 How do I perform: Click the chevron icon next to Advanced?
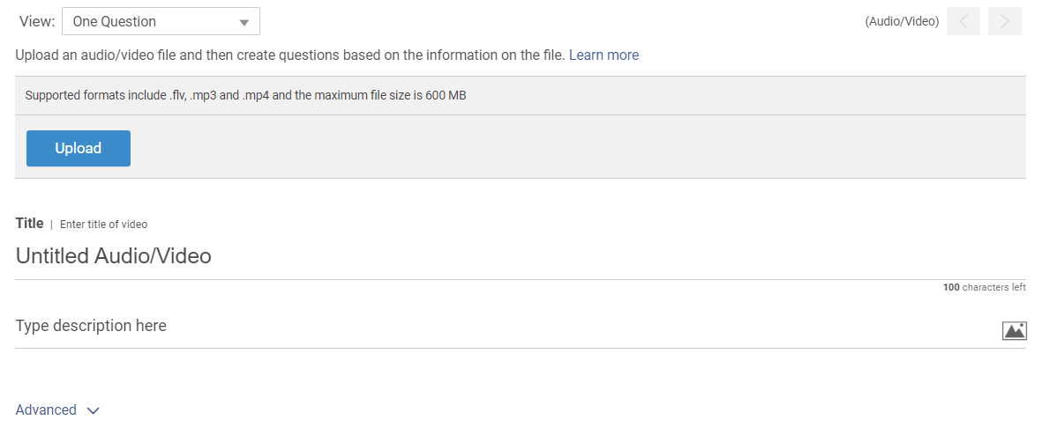(x=94, y=410)
